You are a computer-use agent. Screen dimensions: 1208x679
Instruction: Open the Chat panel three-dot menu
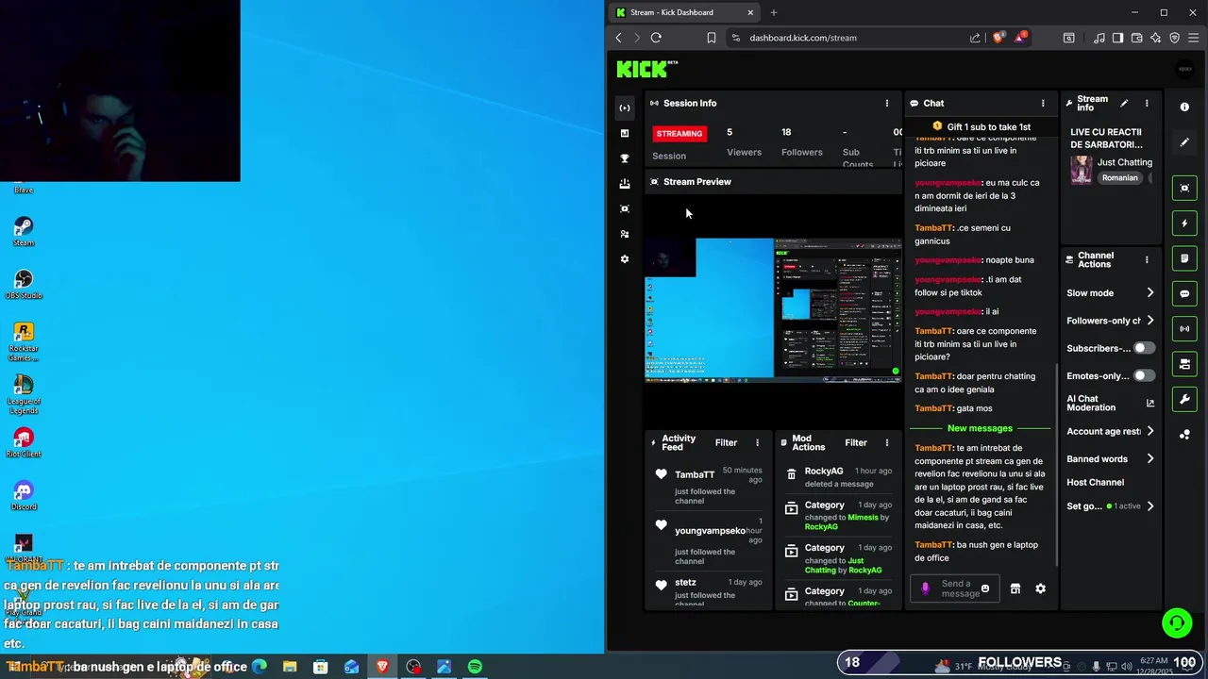(1043, 103)
